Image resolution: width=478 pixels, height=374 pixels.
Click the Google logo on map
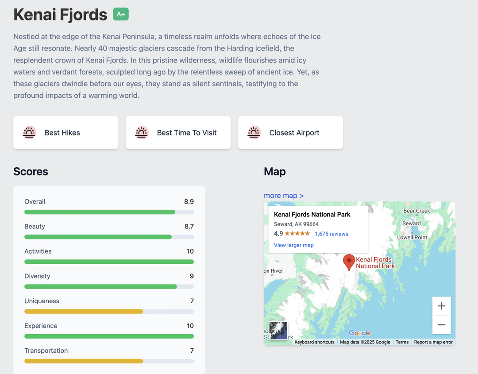pyautogui.click(x=359, y=333)
